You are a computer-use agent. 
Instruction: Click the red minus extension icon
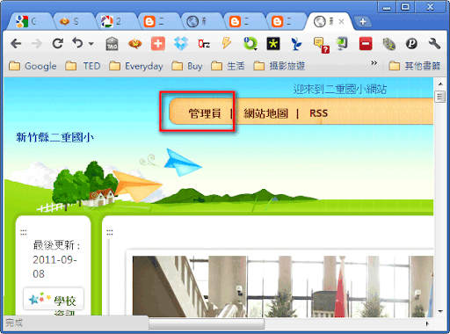pyautogui.click(x=366, y=44)
